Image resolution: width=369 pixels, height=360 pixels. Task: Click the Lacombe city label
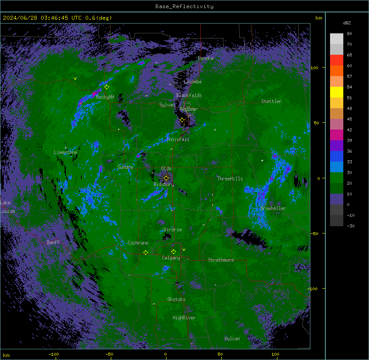(193, 82)
